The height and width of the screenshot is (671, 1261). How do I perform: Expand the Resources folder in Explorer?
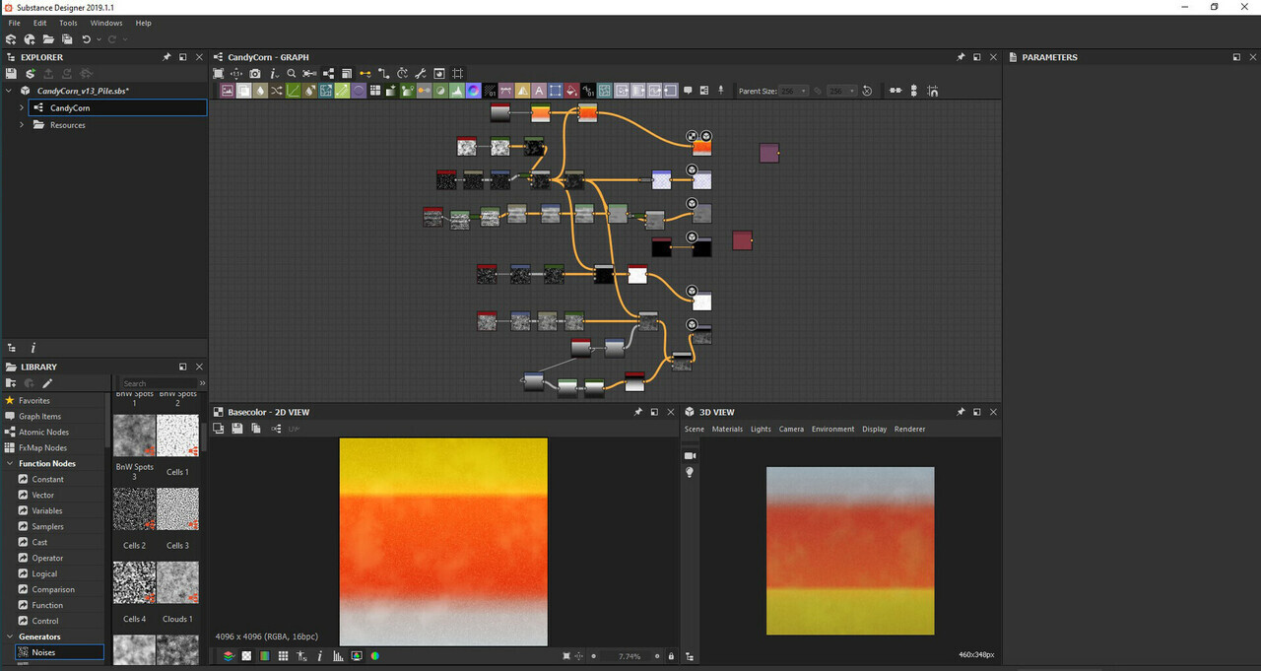tap(22, 125)
